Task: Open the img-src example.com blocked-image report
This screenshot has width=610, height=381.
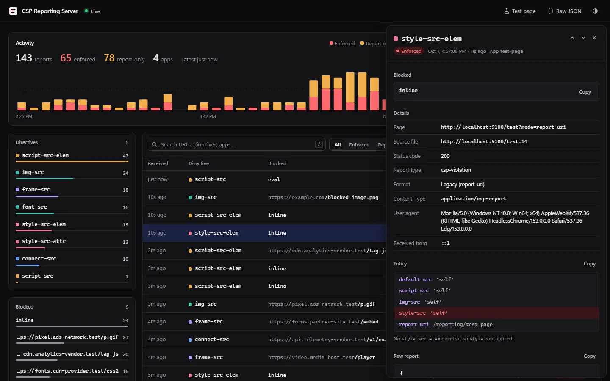Action: point(265,197)
